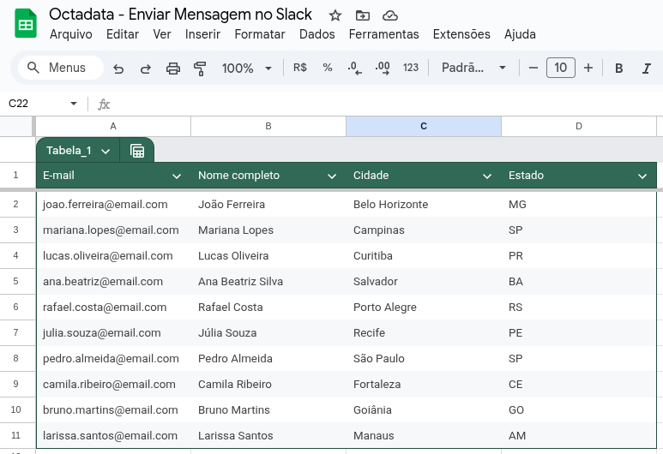Open the Ferramentas menu
The height and width of the screenshot is (454, 663).
384,34
